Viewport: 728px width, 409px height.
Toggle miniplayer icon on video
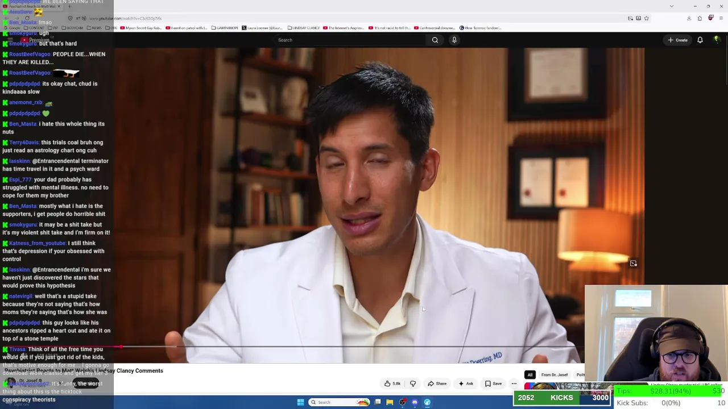pos(633,263)
